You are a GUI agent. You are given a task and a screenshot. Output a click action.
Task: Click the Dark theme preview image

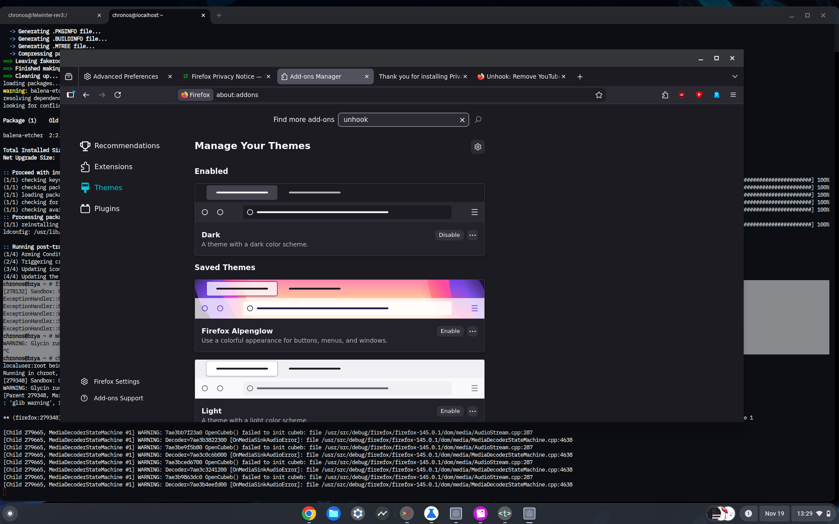click(340, 203)
